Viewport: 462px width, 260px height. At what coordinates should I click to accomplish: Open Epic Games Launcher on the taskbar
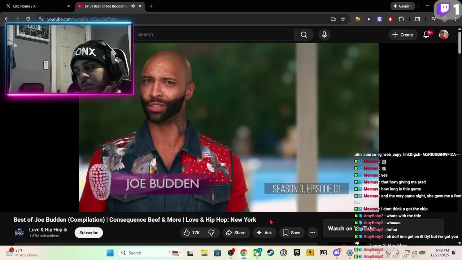[297, 253]
